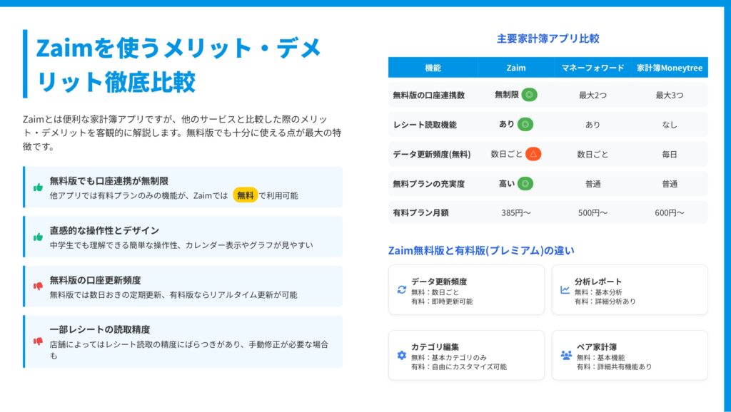Click the refresh icon in データ更新頻度 card

click(402, 290)
